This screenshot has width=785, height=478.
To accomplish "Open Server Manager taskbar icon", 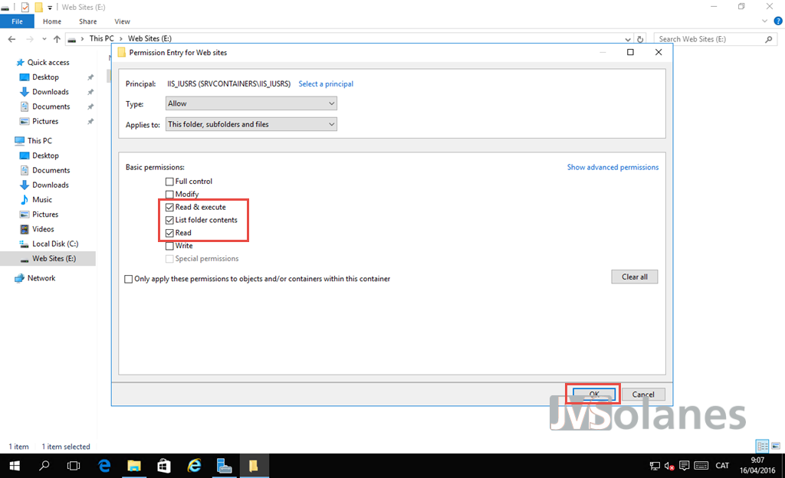I will click(224, 466).
